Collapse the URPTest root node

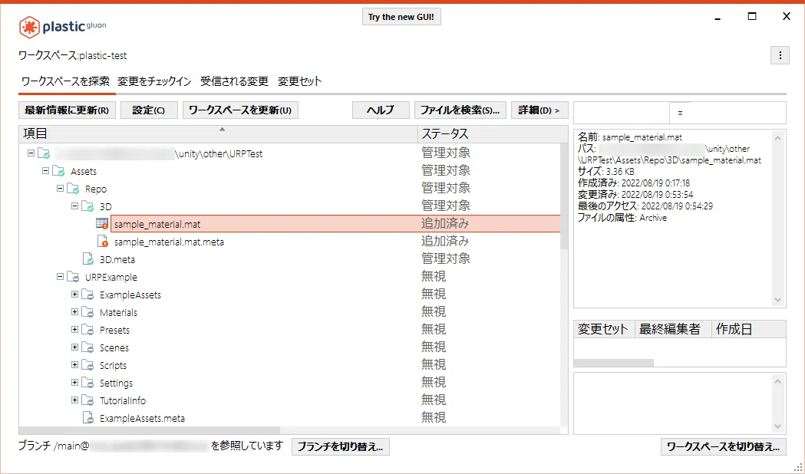pyautogui.click(x=31, y=153)
